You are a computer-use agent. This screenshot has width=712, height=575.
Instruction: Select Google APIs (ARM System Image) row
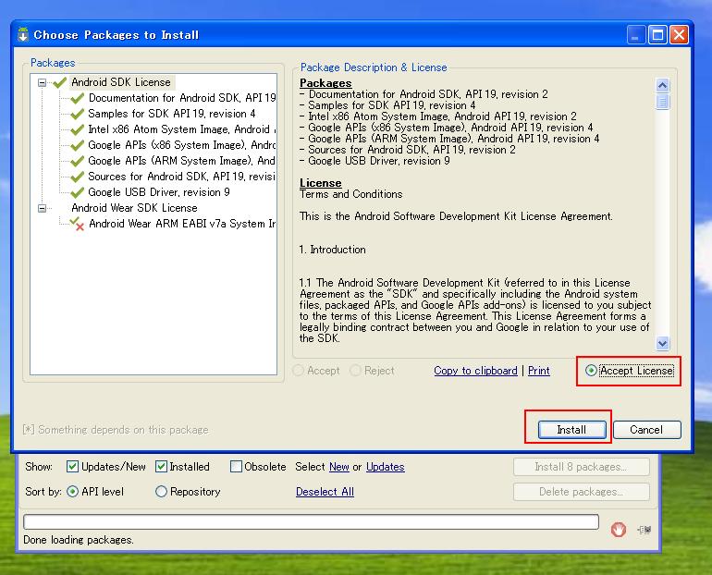pyautogui.click(x=182, y=161)
